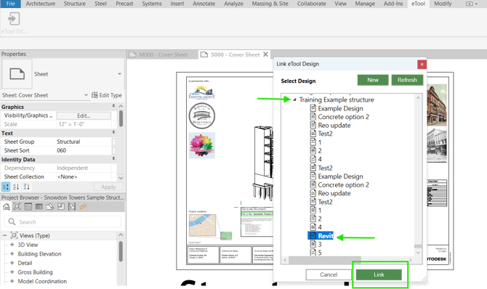Click the M000 Cover Sheet tab icon
The height and width of the screenshot is (289, 487).
132,54
